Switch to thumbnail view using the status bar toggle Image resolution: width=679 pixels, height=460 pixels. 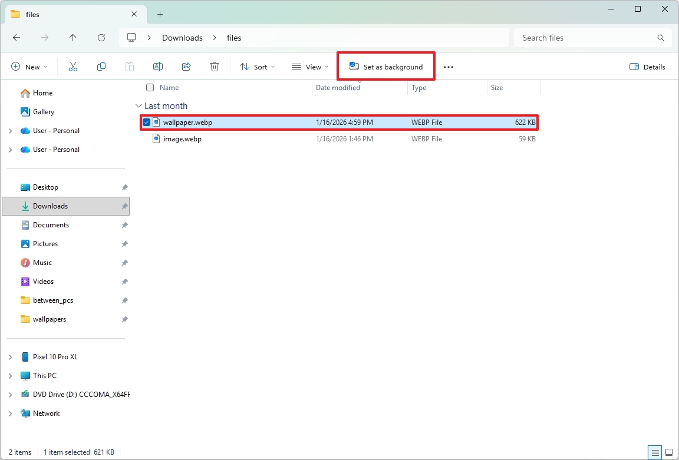click(668, 452)
